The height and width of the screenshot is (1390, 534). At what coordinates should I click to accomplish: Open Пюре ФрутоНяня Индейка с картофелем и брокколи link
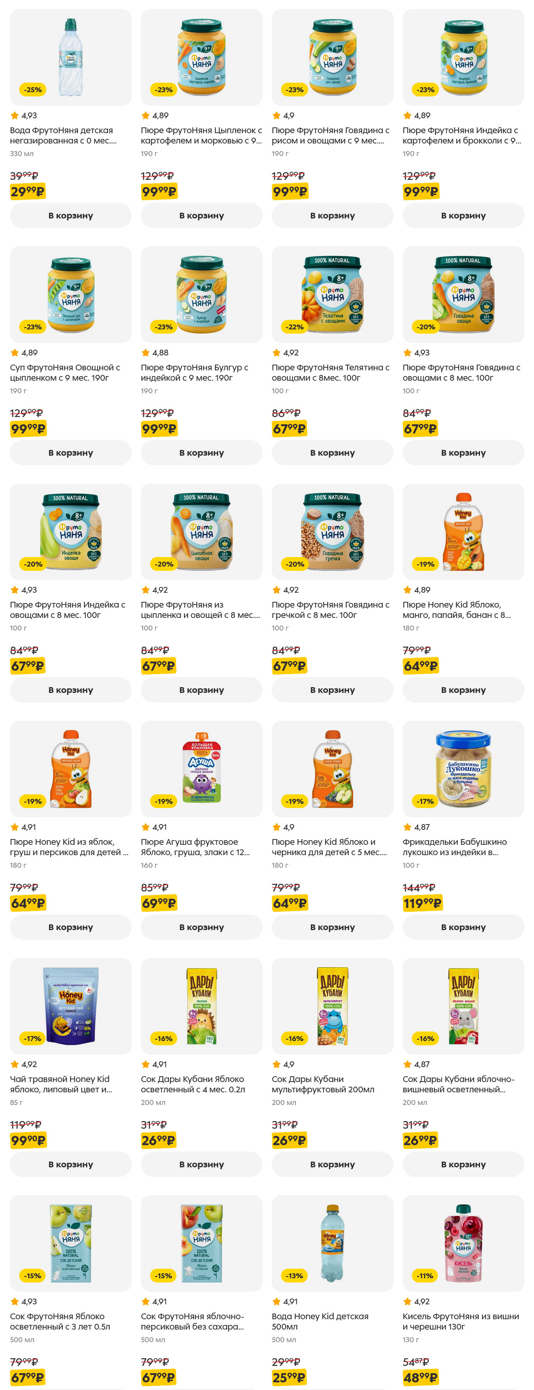tap(462, 135)
